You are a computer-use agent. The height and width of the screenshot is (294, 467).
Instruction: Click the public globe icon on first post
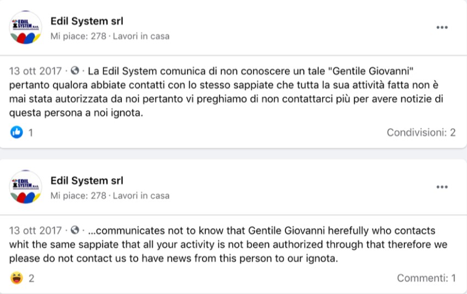75,71
